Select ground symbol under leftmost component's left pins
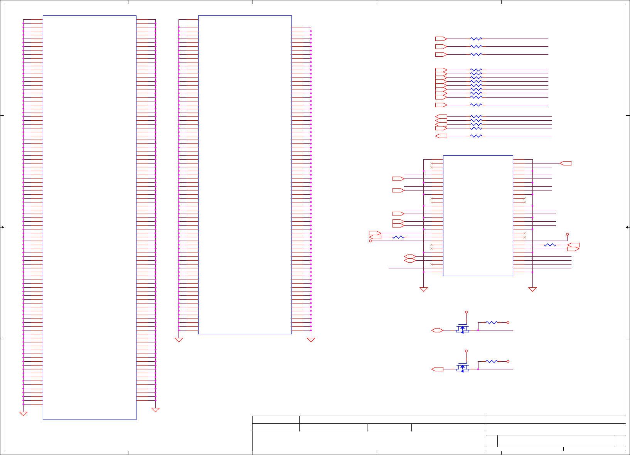Viewport: 630px width, 455px height. coord(23,414)
